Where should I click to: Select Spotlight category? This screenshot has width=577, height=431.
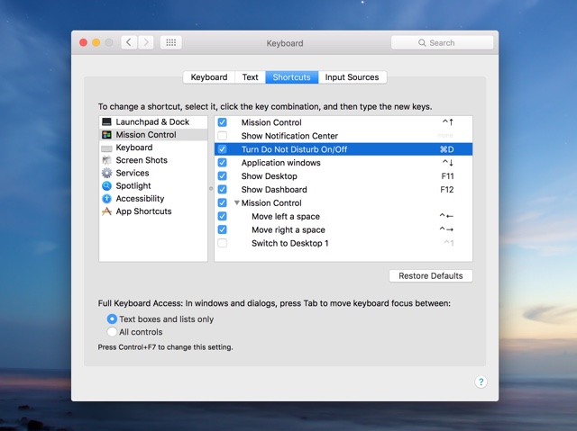[153, 185]
